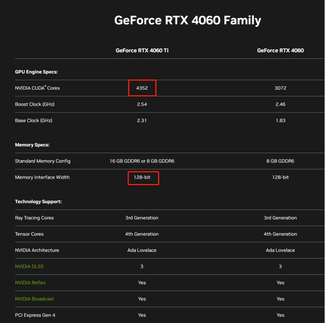Click the 8 GB GDDR6 value for RTX 4060
Image resolution: width=325 pixels, height=323 pixels.
tap(280, 161)
